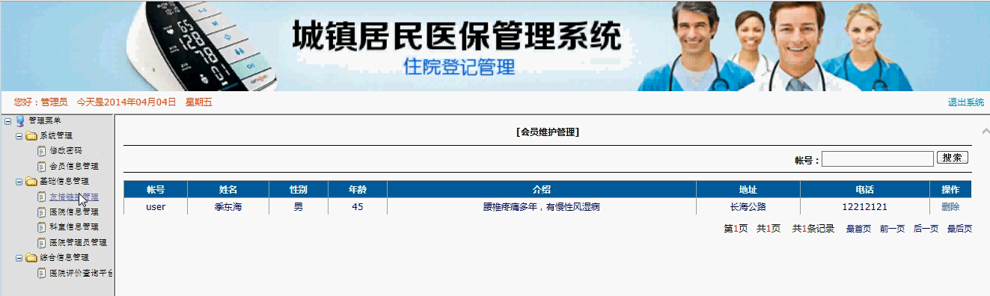Collapse the 综合信息管理 tree branch
The height and width of the screenshot is (296, 990).
19,258
